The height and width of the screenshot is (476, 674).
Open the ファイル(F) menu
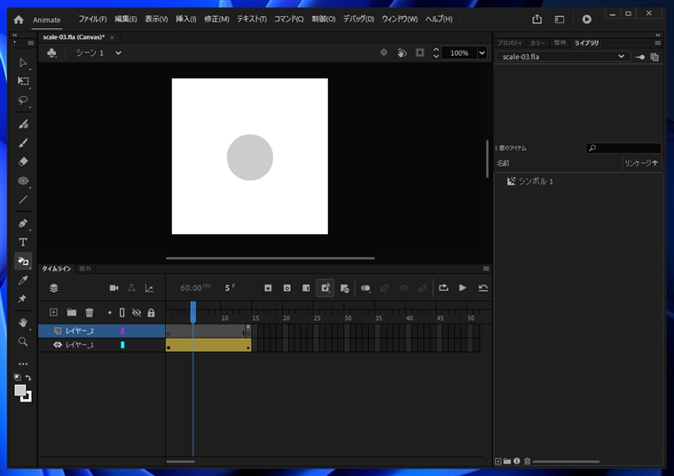(92, 19)
